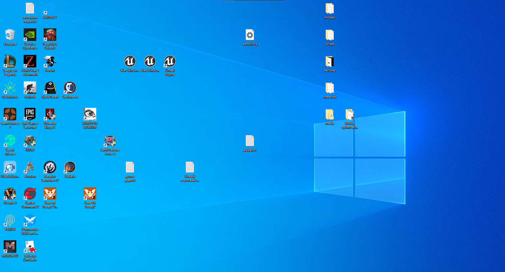Image resolution: width=505 pixels, height=272 pixels.
Task: Open the Nvidia optimizati... folder
Action: pos(350,118)
